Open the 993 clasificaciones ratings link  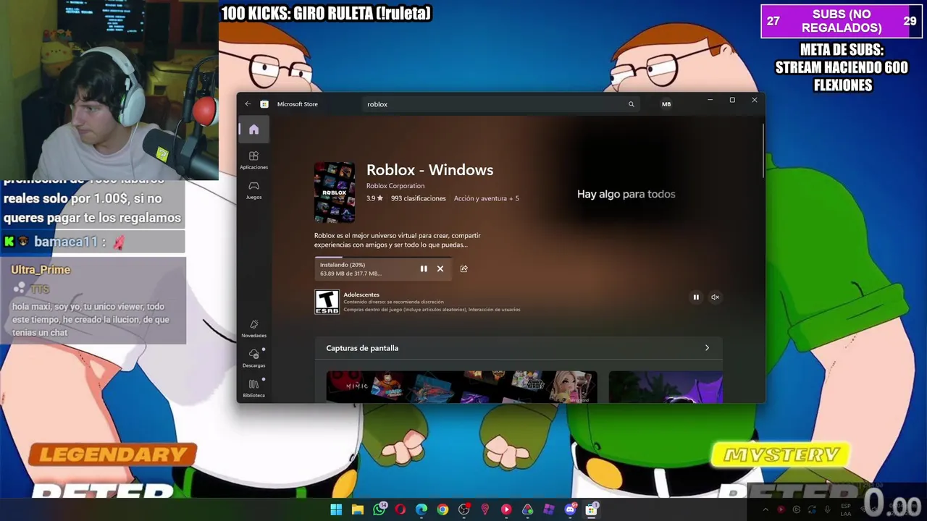point(418,198)
